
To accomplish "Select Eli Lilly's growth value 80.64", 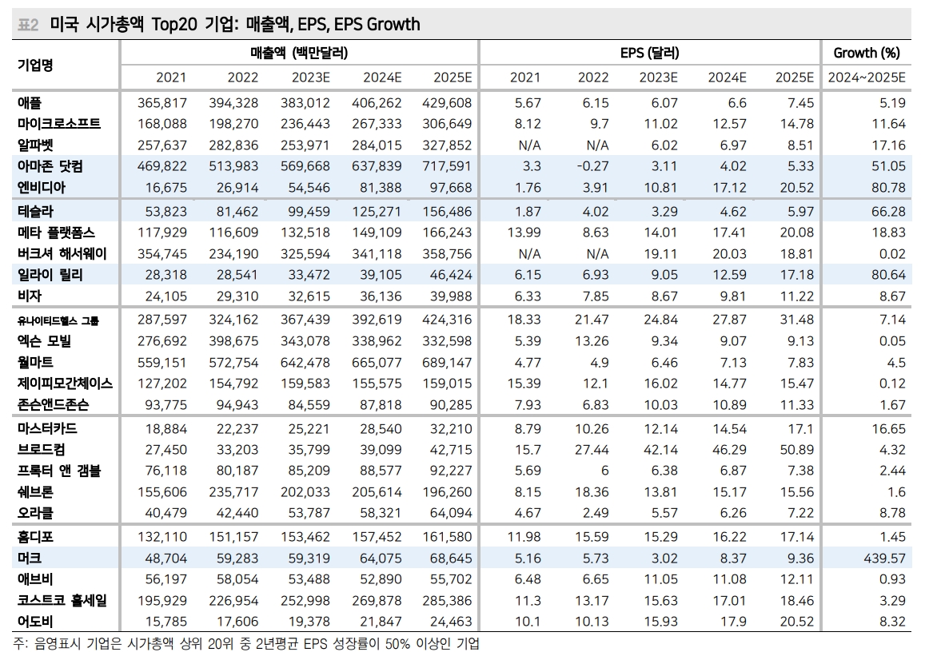I will pyautogui.click(x=889, y=276).
